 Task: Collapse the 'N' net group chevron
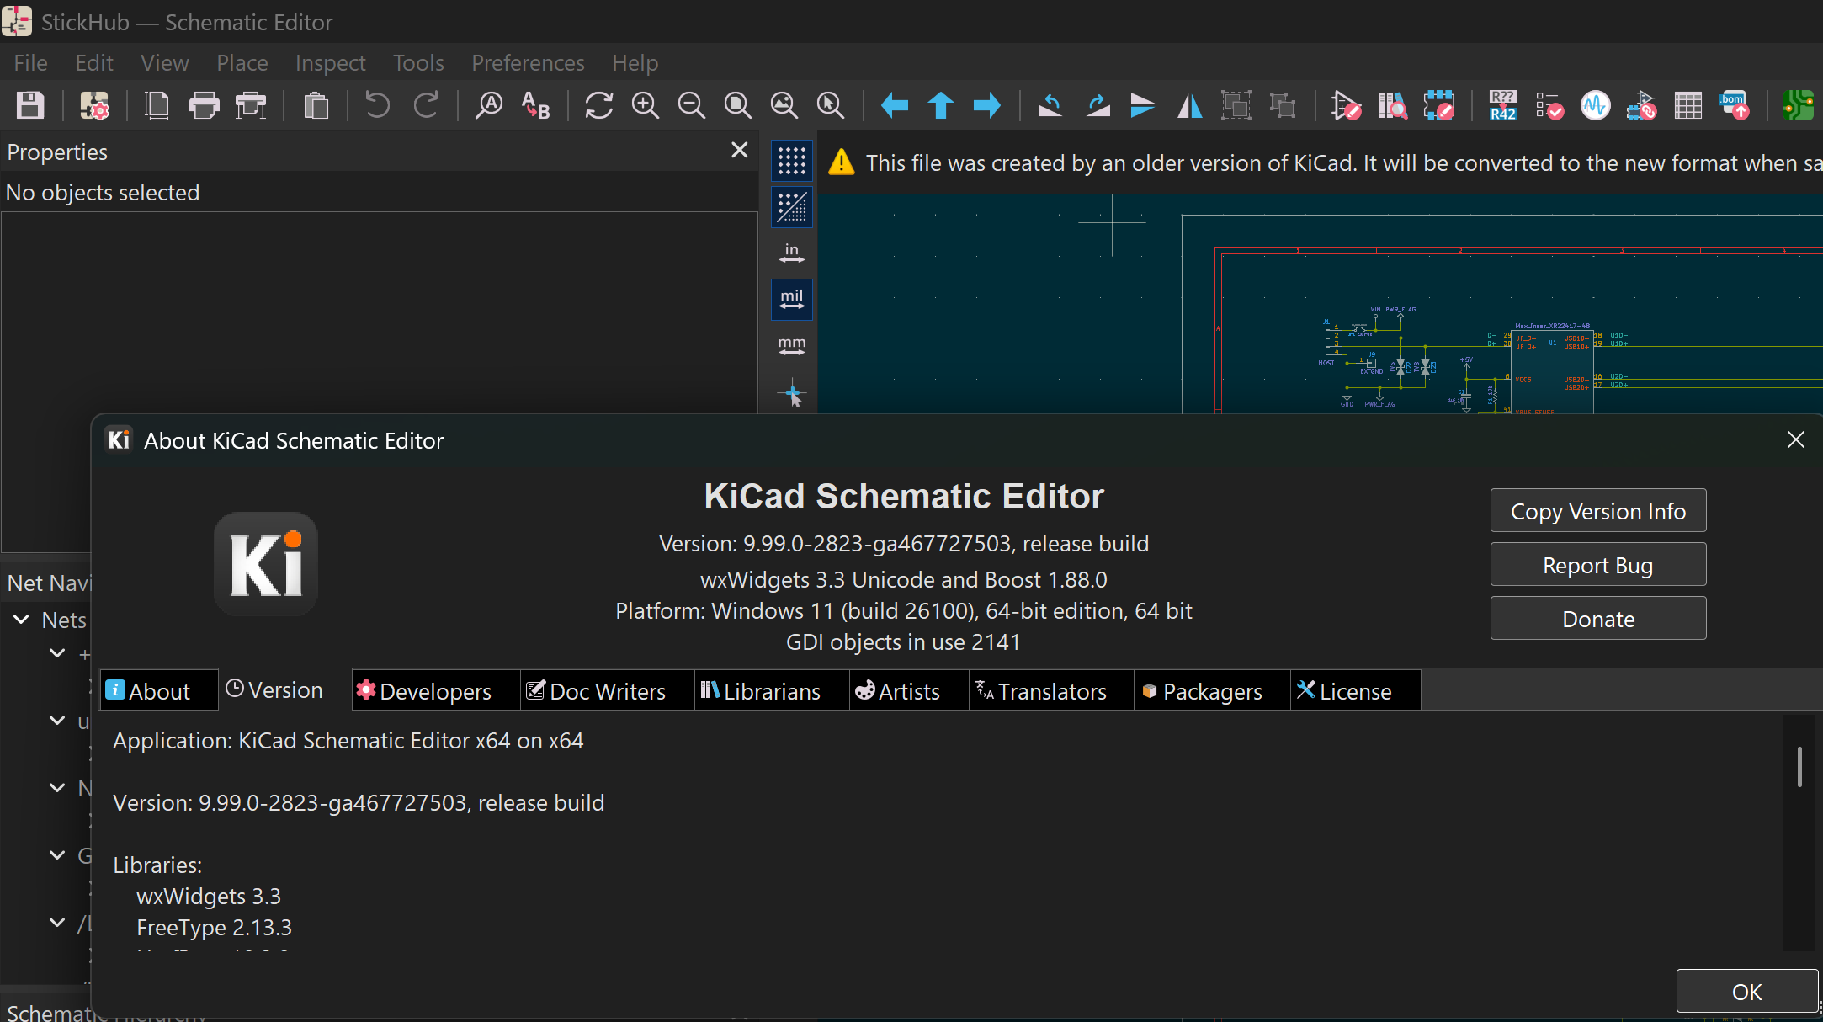click(57, 788)
